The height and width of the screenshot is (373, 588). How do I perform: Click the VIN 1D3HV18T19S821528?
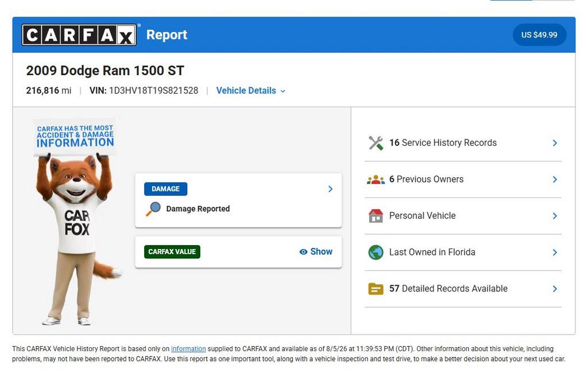[x=144, y=91]
